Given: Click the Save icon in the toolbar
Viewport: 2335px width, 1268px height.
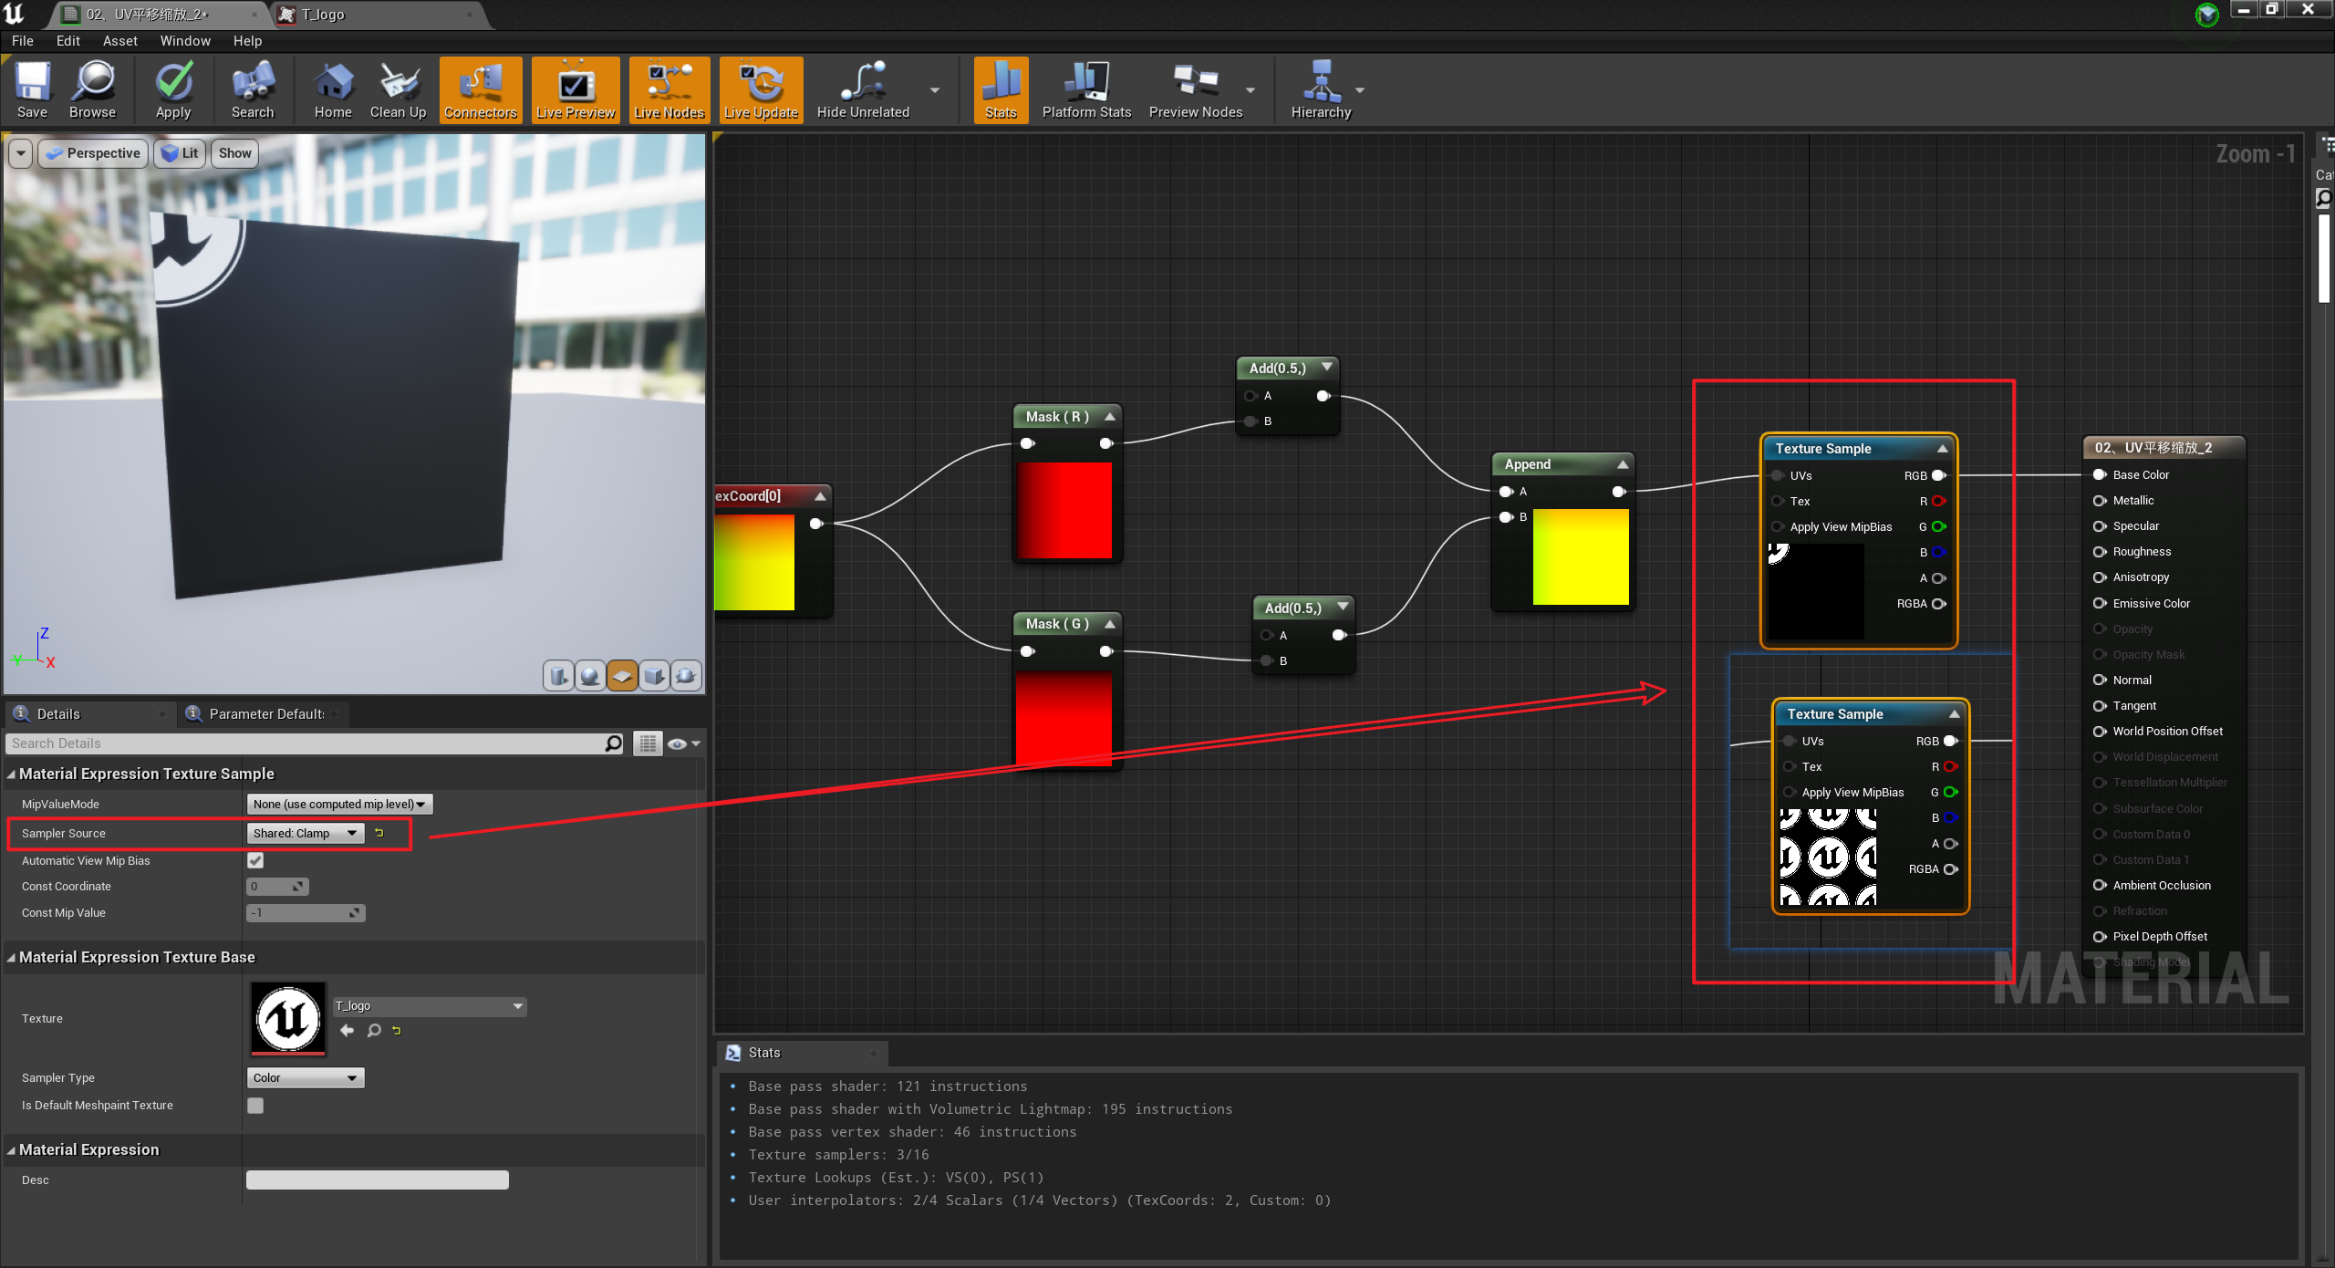Looking at the screenshot, I should pos(32,88).
